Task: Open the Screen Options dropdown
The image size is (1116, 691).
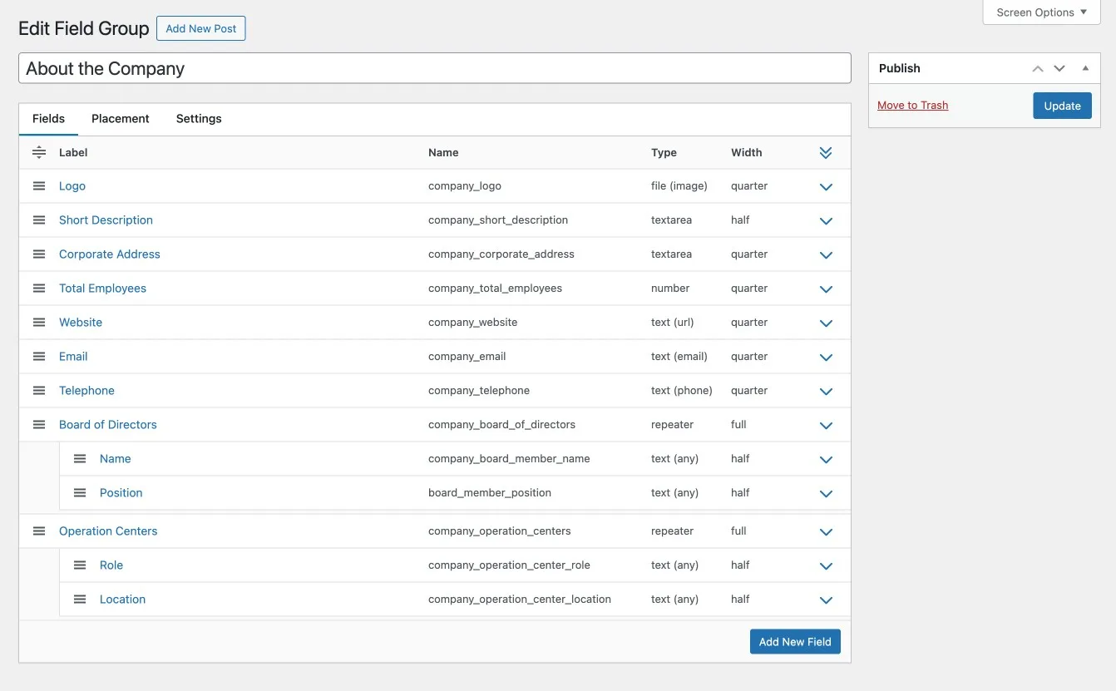Action: [1041, 12]
